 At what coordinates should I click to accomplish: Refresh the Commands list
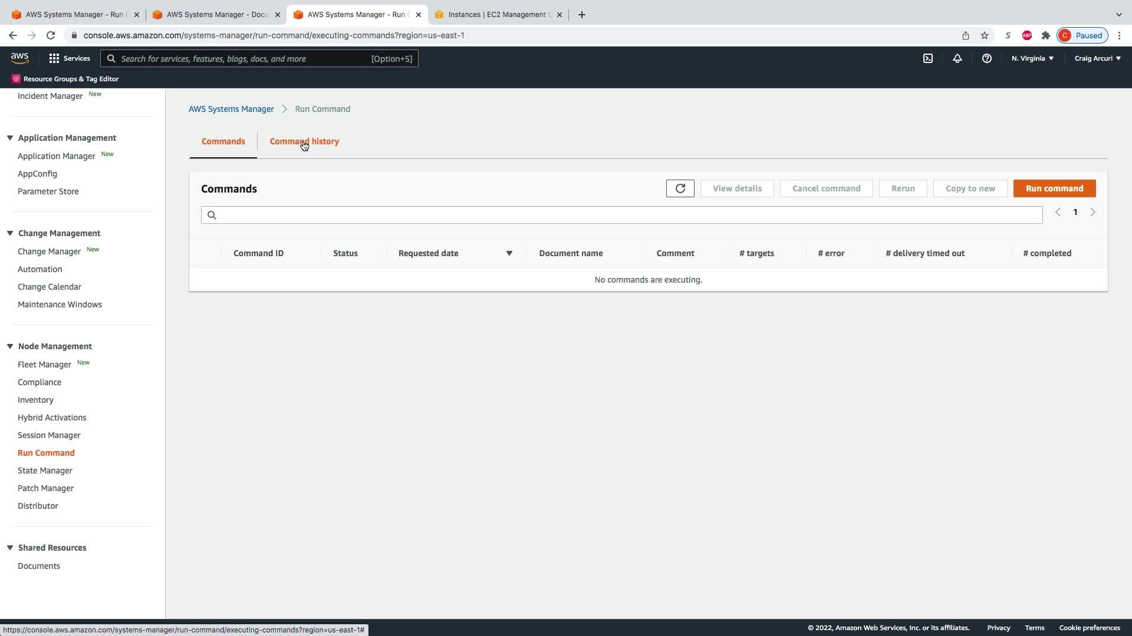point(680,188)
